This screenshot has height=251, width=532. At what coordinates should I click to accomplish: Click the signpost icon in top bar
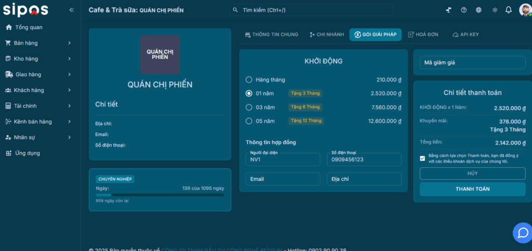click(x=449, y=10)
